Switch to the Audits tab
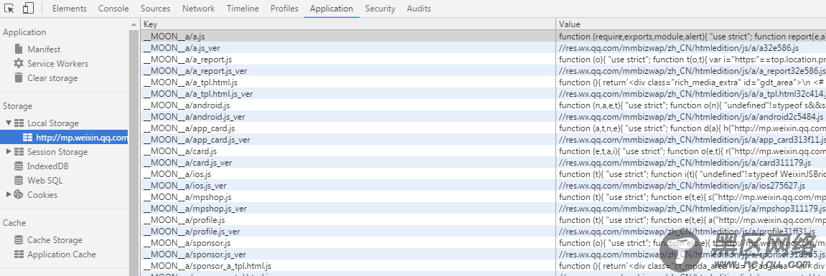The height and width of the screenshot is (276, 826). click(419, 9)
